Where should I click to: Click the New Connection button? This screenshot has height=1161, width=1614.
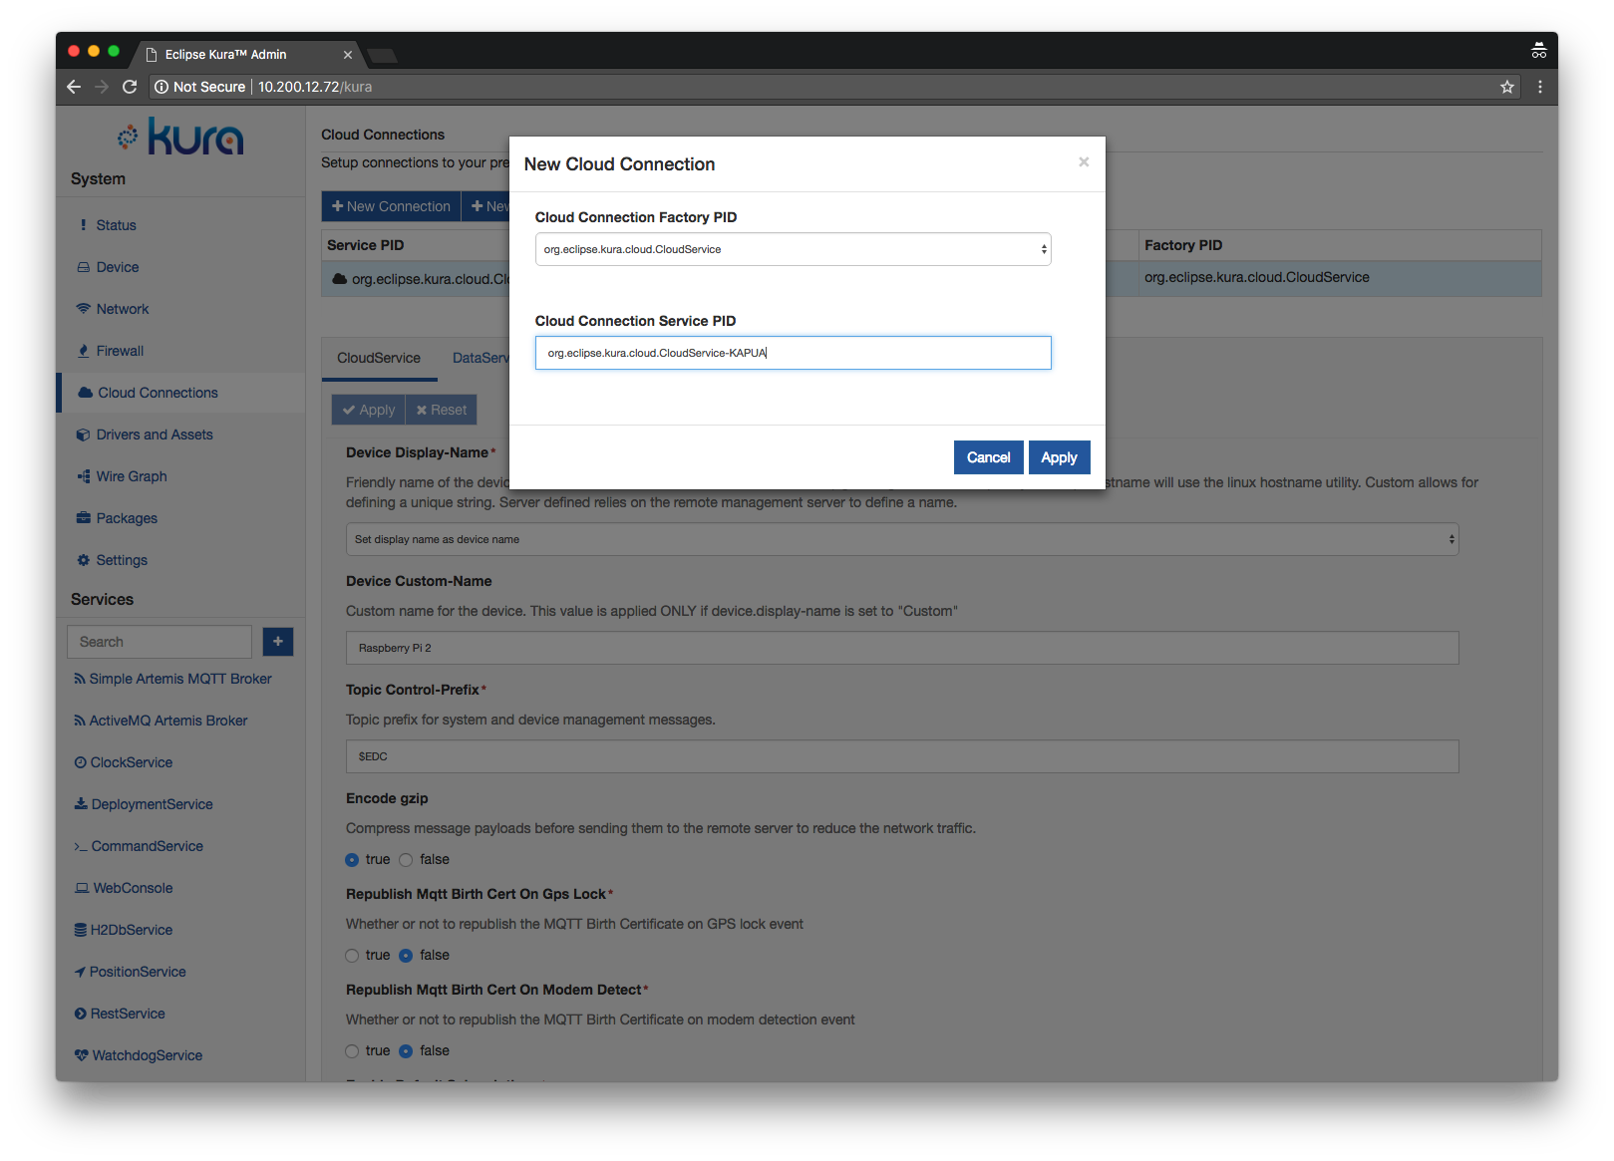[391, 206]
